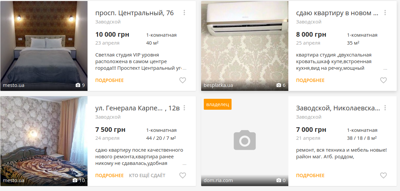The height and width of the screenshot is (191, 400).
Task: Click the camera icon with 6 photos
Action: tap(279, 85)
